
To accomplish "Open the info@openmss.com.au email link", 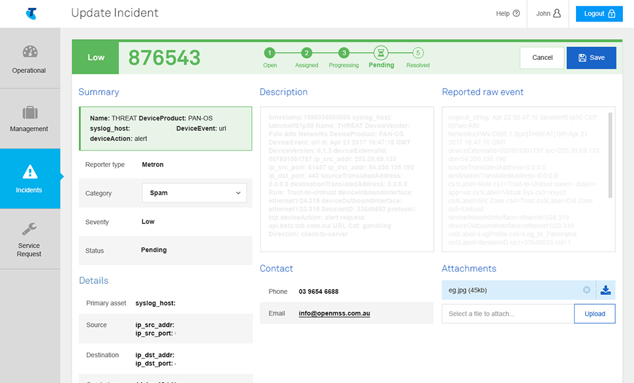I will (x=334, y=313).
